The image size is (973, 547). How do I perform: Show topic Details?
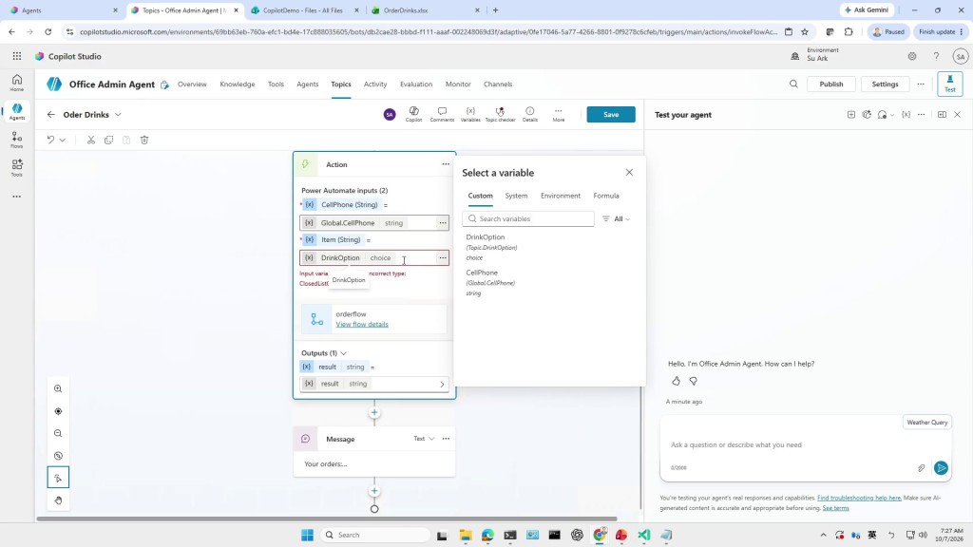(530, 114)
